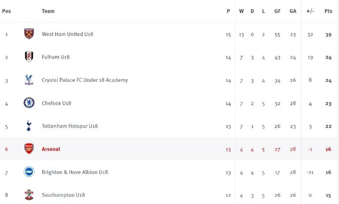
Task: Click the Pos column header
Action: (6, 11)
